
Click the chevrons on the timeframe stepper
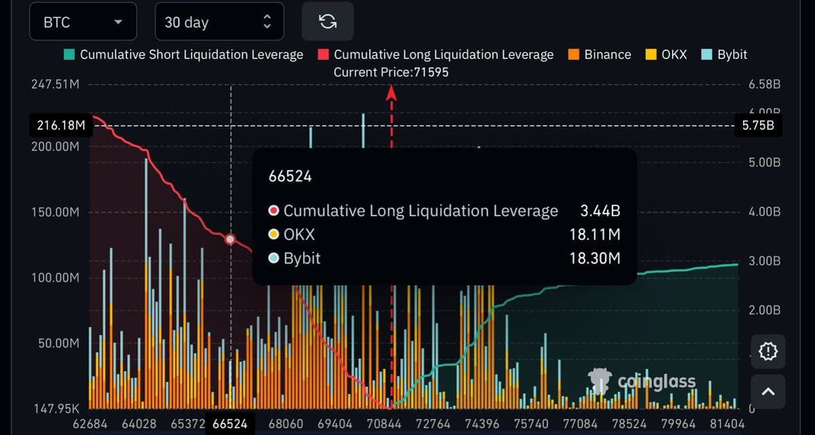click(x=268, y=21)
